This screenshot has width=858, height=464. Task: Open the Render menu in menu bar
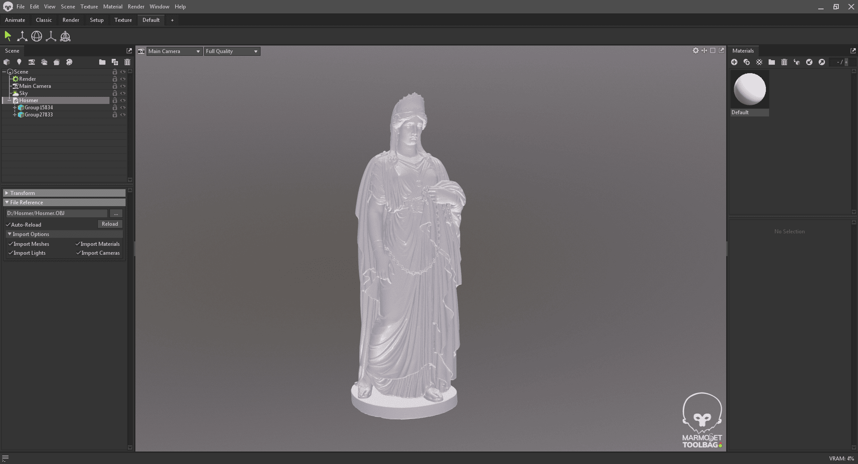(x=136, y=7)
